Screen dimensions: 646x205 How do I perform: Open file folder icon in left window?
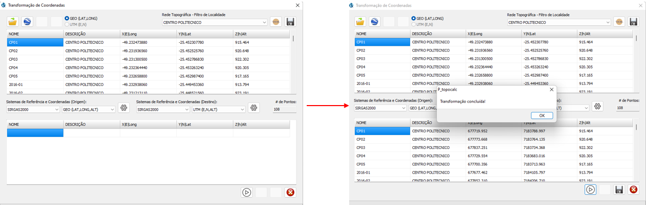(x=13, y=22)
